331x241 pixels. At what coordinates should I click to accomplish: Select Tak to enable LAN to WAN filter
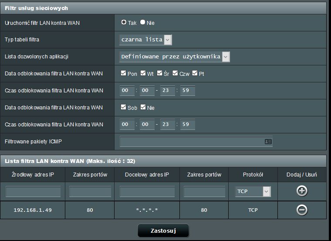click(124, 22)
